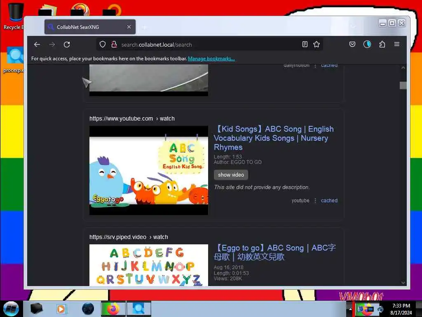Open the Eggo to go ABC Song title

pos(275,252)
